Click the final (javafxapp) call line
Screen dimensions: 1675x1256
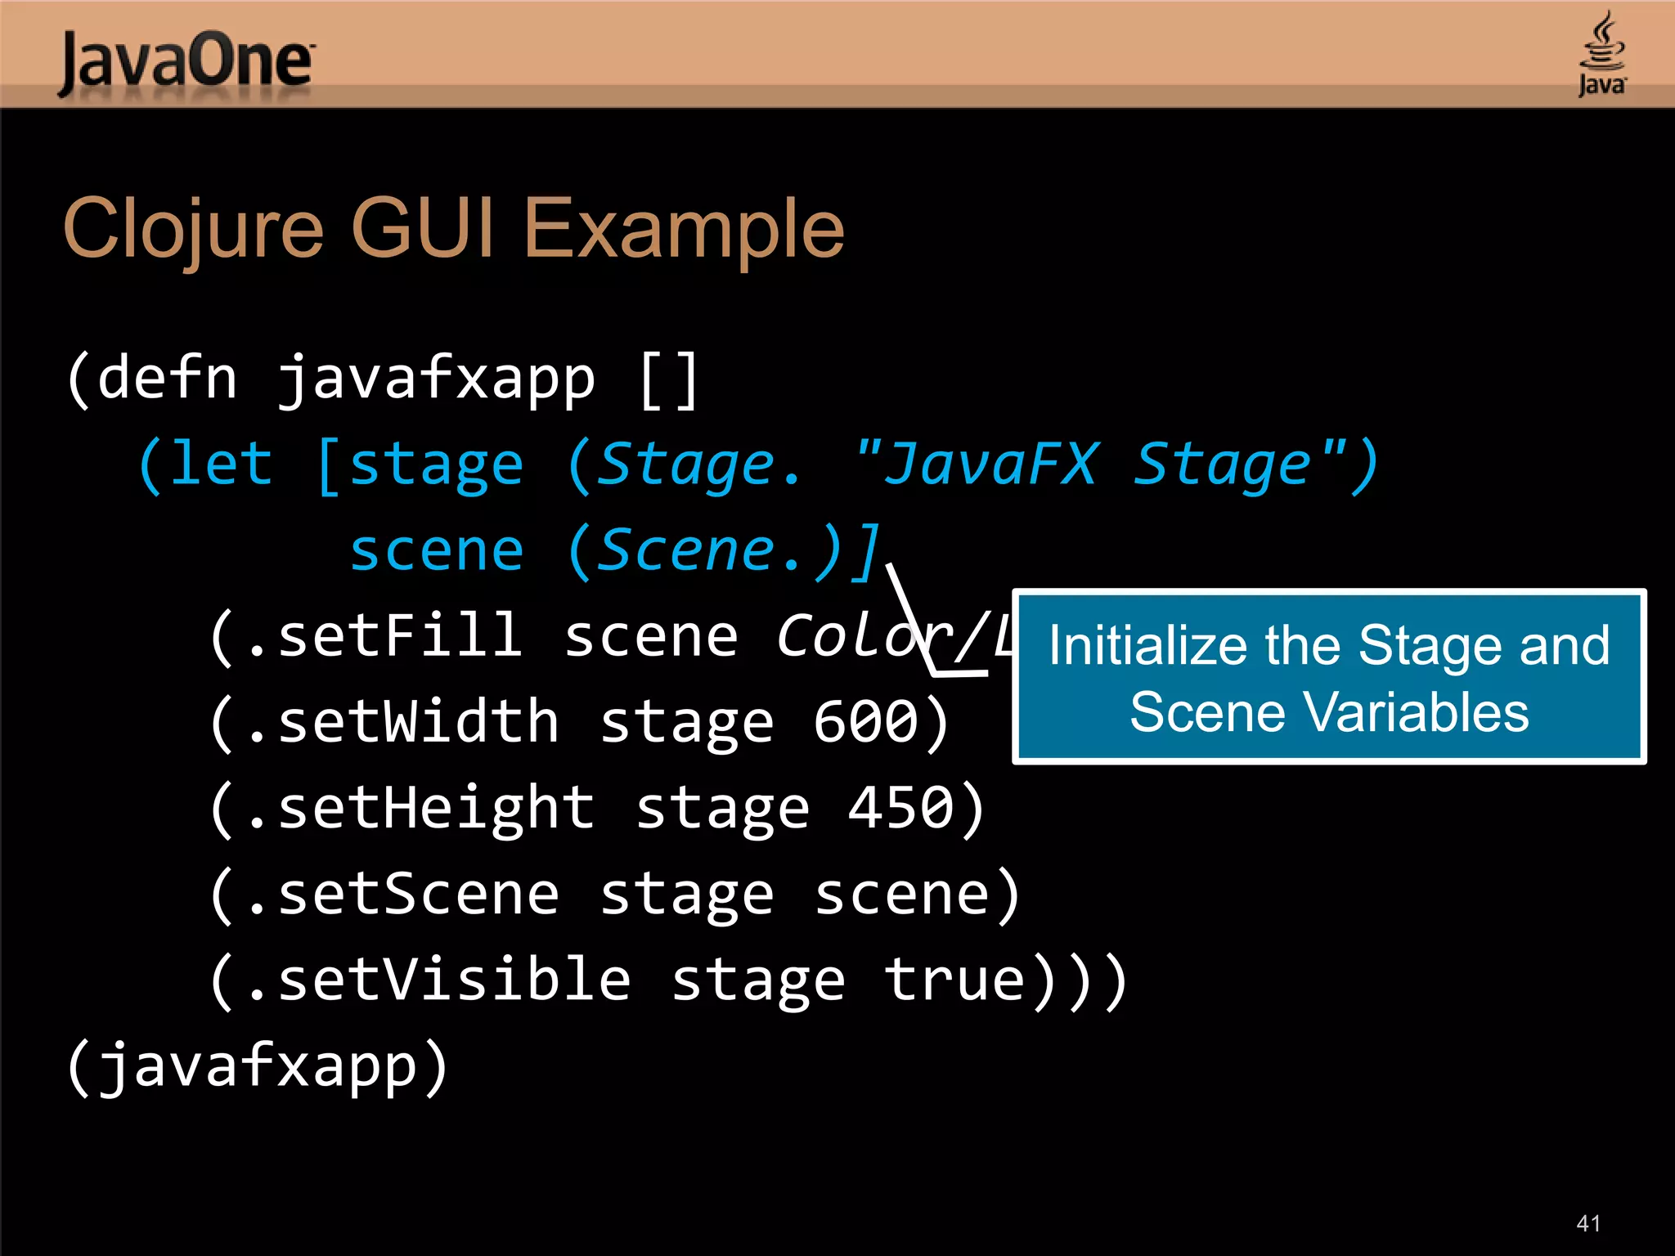click(257, 1067)
